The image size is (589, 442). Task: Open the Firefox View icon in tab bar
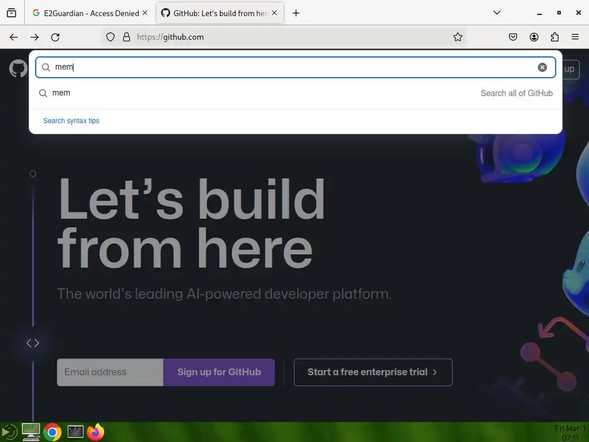click(12, 13)
